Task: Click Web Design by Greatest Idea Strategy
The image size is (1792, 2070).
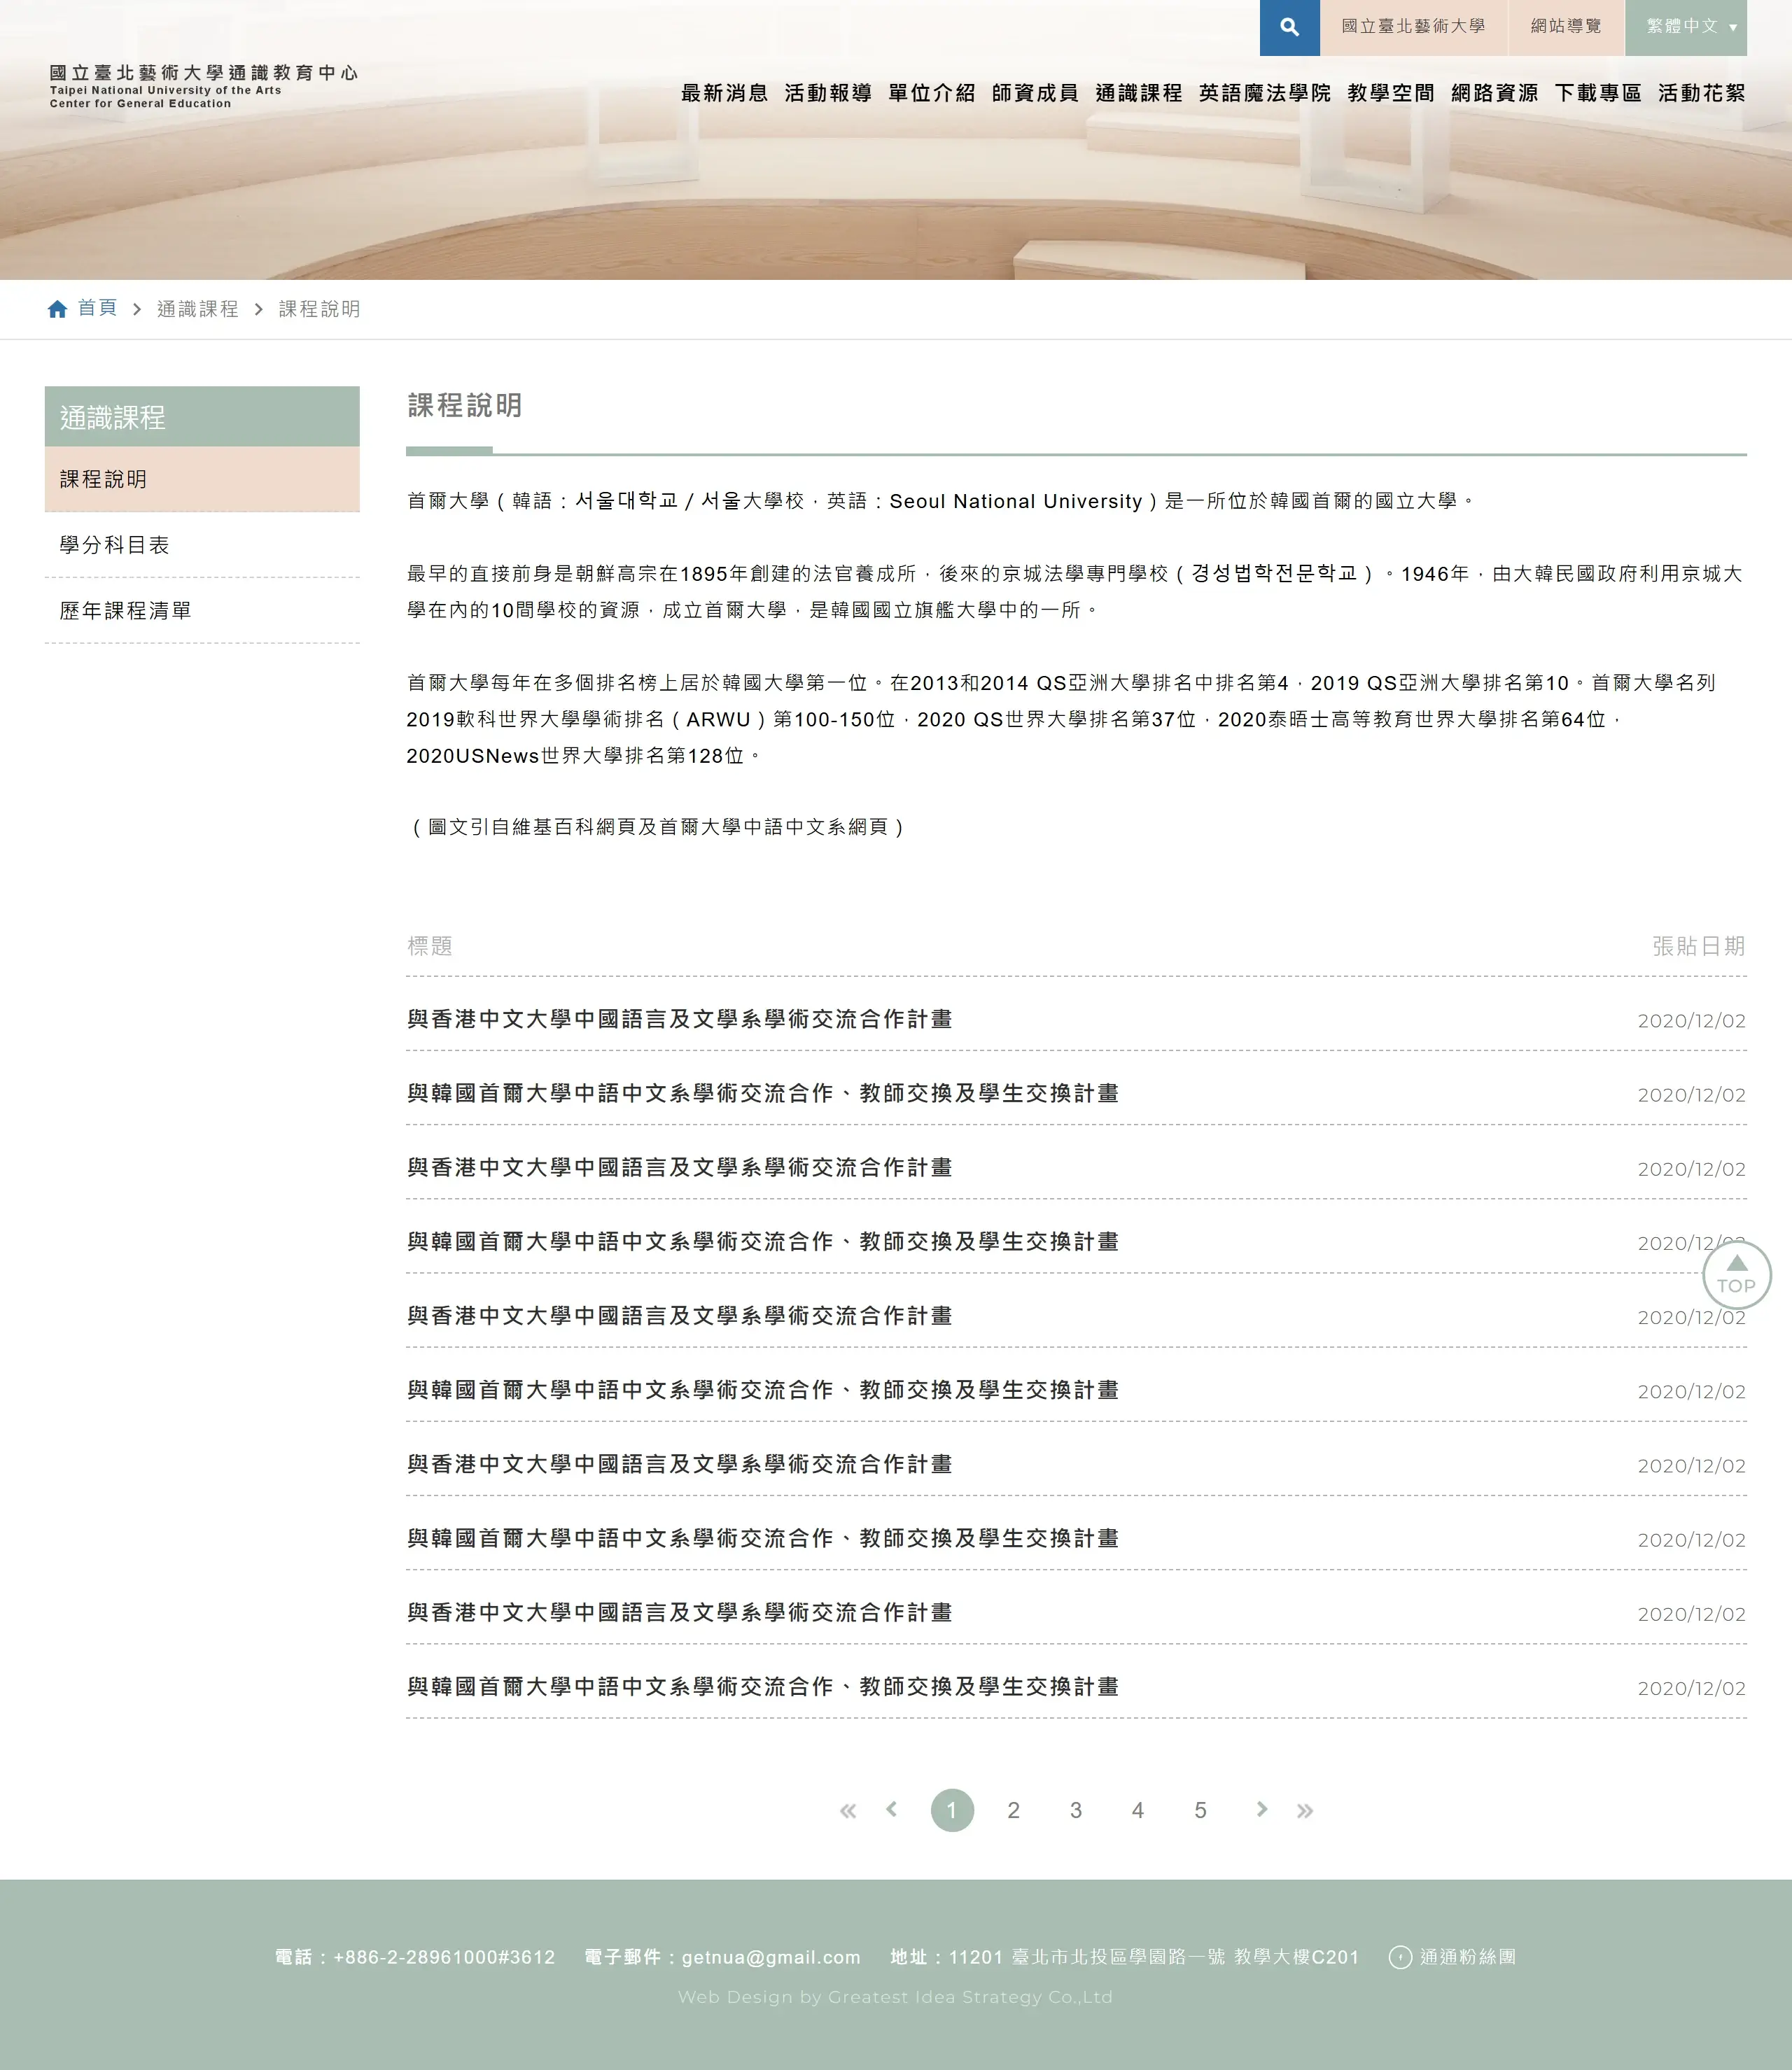Action: (895, 1997)
